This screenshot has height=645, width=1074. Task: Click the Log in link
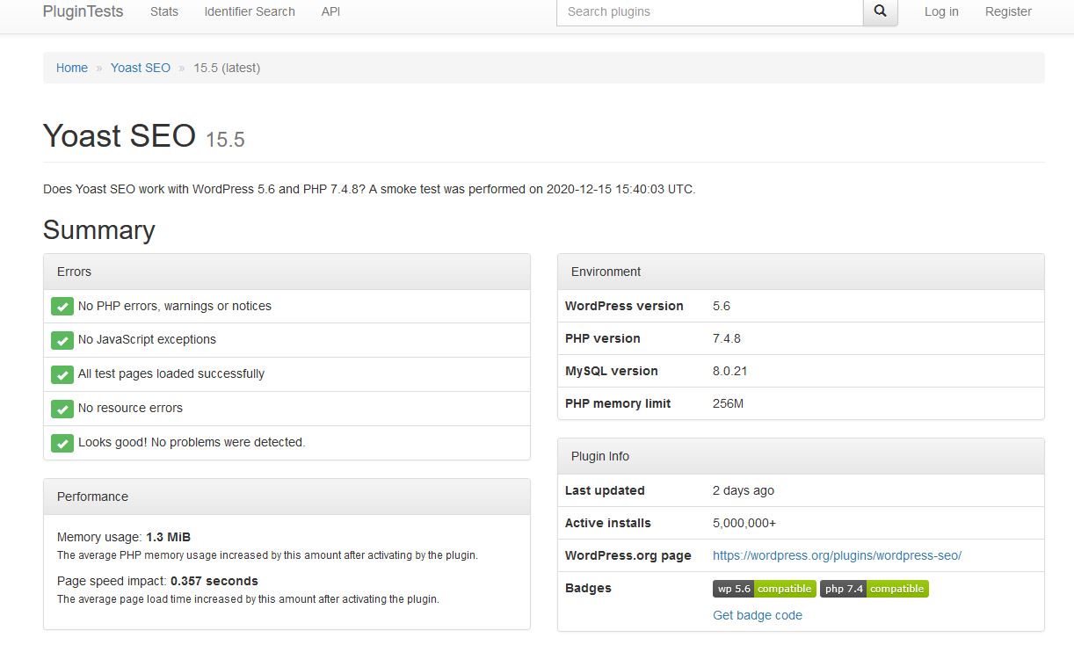[941, 11]
